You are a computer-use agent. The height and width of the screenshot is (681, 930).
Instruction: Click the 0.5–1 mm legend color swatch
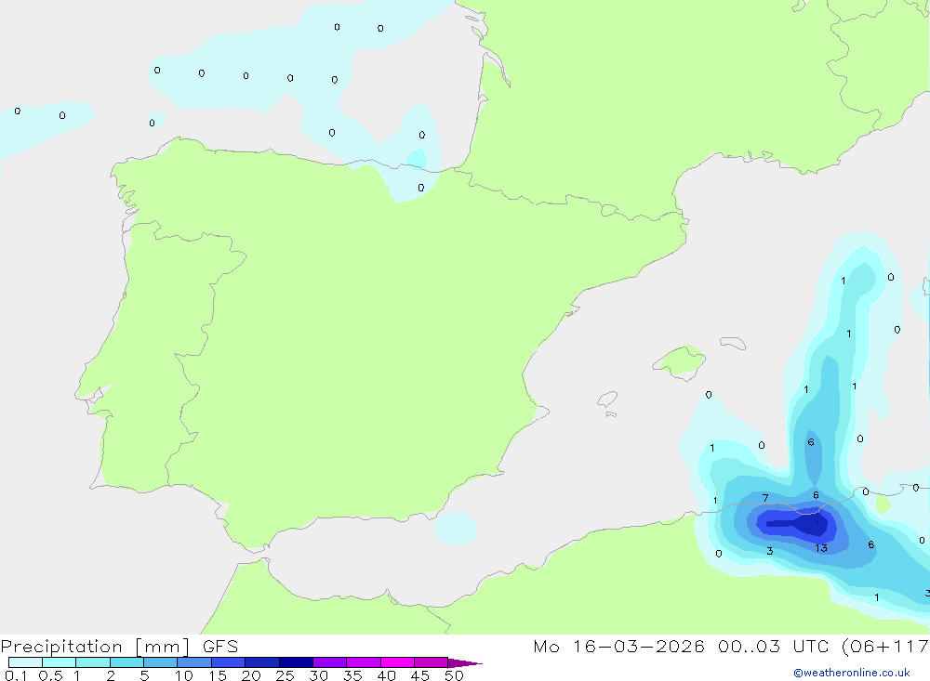59,662
